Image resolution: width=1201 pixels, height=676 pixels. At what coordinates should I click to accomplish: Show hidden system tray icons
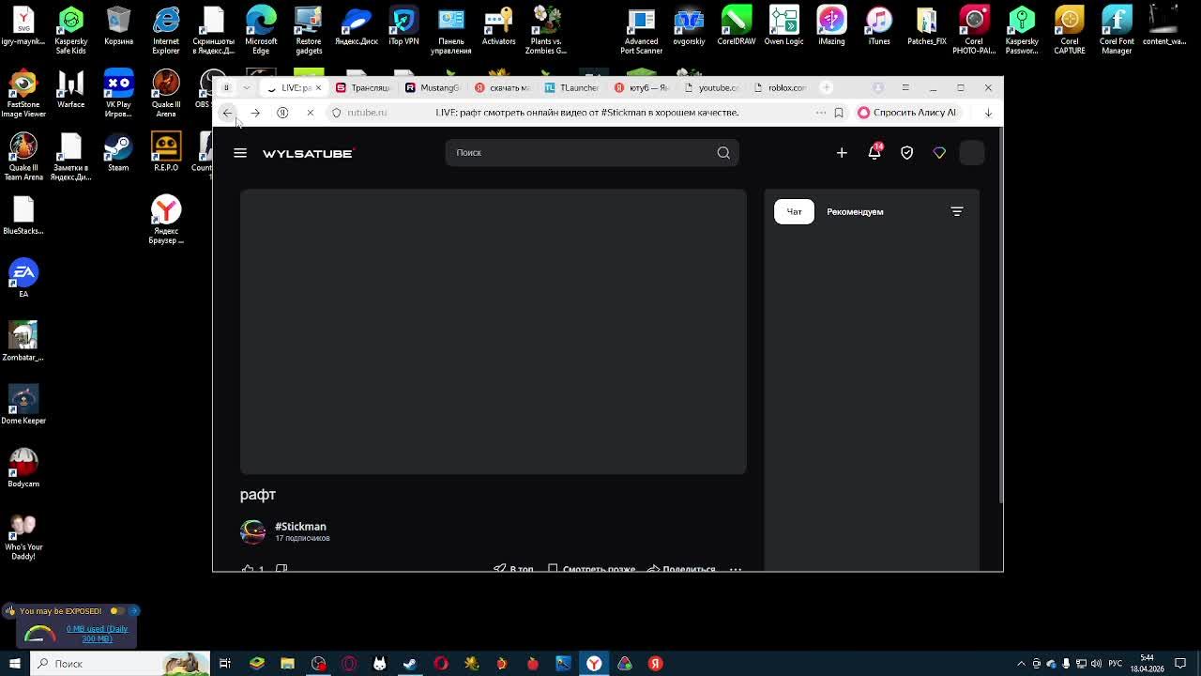1022,664
